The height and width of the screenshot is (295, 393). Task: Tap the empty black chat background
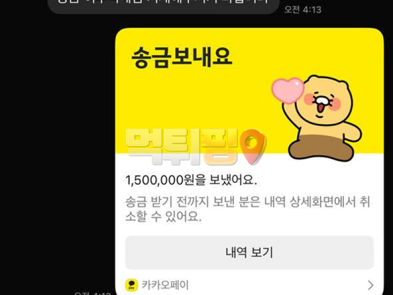coord(57,150)
